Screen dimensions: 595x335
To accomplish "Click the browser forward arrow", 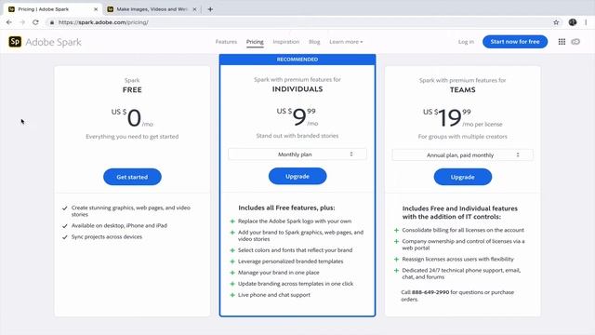I will [22, 22].
